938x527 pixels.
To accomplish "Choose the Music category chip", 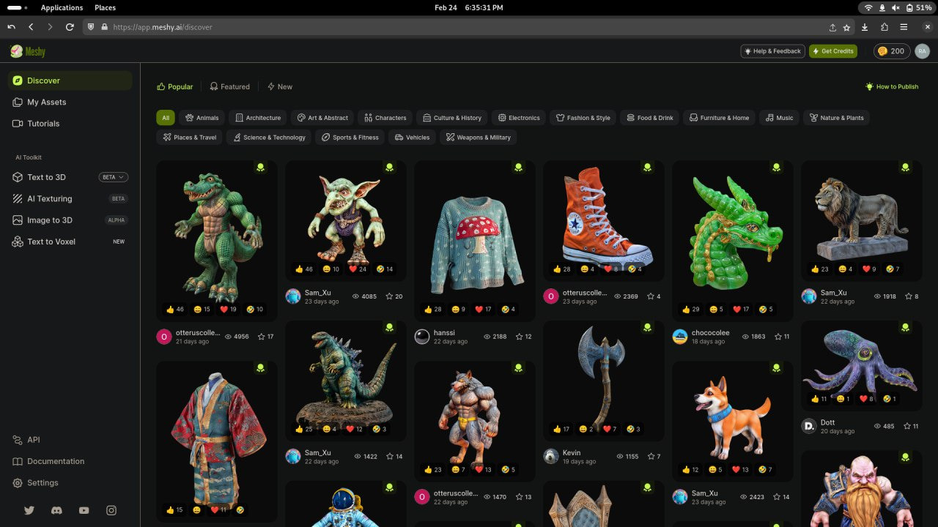I will point(779,118).
